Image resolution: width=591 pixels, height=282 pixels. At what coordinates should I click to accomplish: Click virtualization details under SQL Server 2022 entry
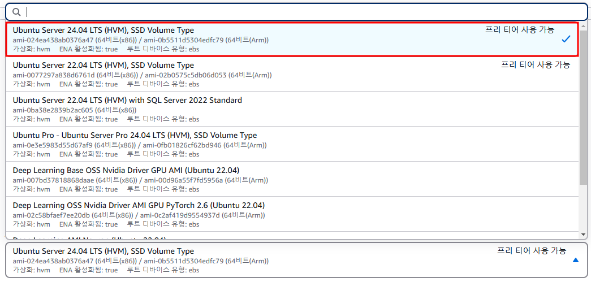click(x=106, y=119)
